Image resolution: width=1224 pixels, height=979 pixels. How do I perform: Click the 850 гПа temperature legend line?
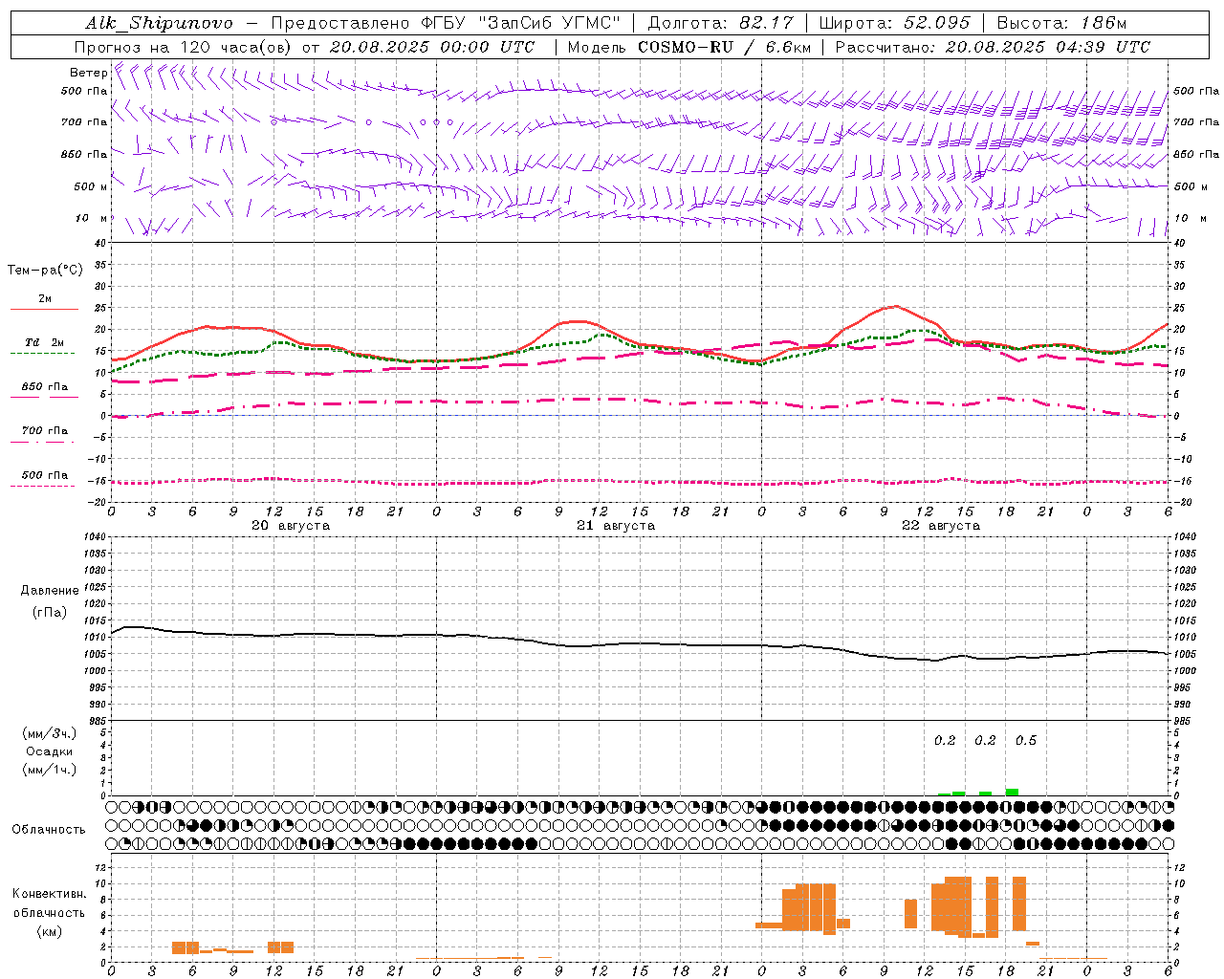pos(44,398)
